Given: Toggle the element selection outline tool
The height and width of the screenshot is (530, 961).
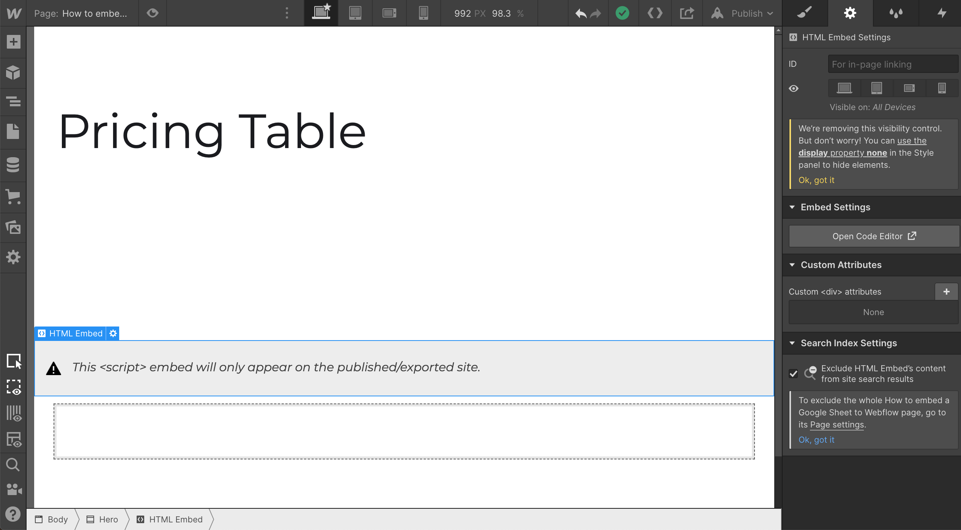Looking at the screenshot, I should 14,361.
